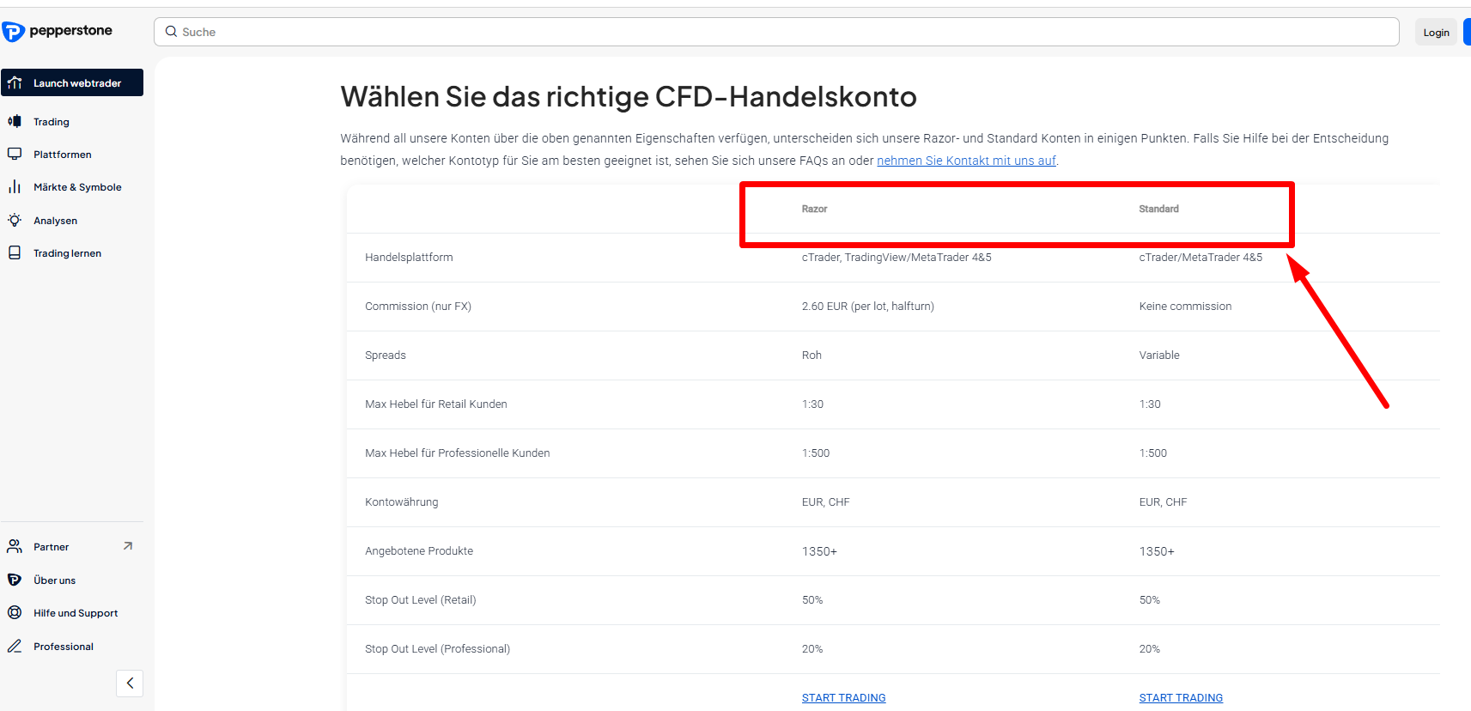Follow the 'nehmen Sie Kontakt mit uns auf' link
The height and width of the screenshot is (711, 1471).
click(x=966, y=161)
